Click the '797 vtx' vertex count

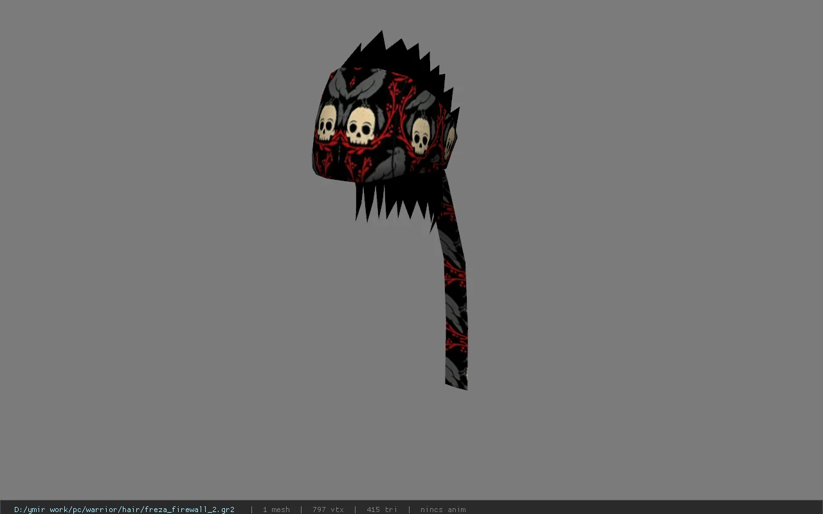pyautogui.click(x=328, y=510)
